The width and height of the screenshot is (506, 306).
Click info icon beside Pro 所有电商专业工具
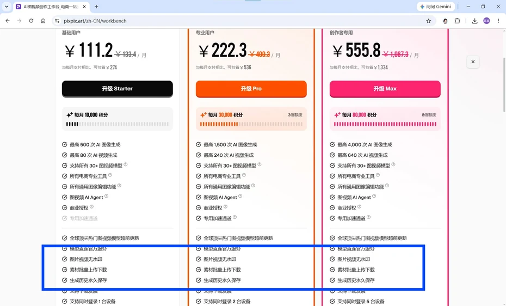(x=244, y=175)
